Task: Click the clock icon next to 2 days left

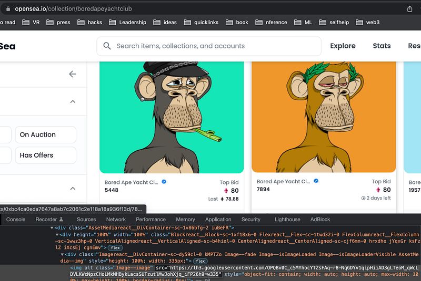Action: pyautogui.click(x=363, y=198)
